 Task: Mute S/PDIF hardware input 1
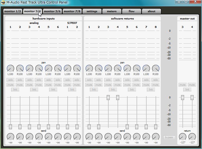[68, 85]
